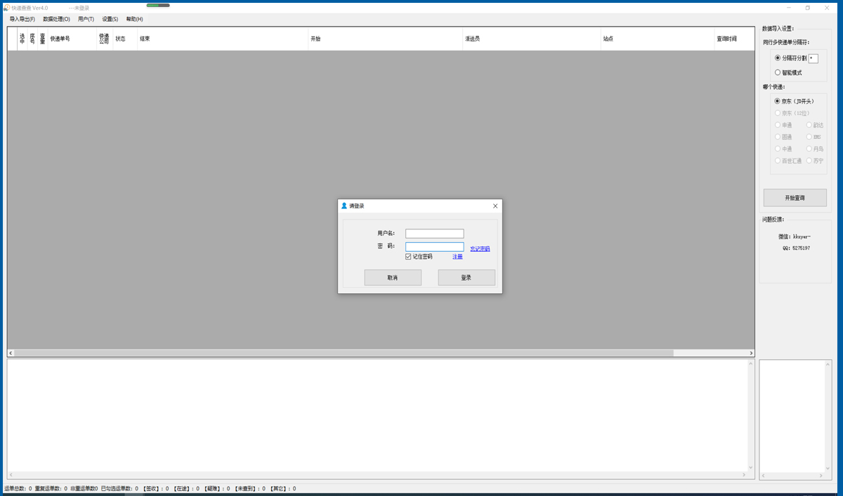Click the 登录 button
This screenshot has height=496, width=843.
[466, 278]
